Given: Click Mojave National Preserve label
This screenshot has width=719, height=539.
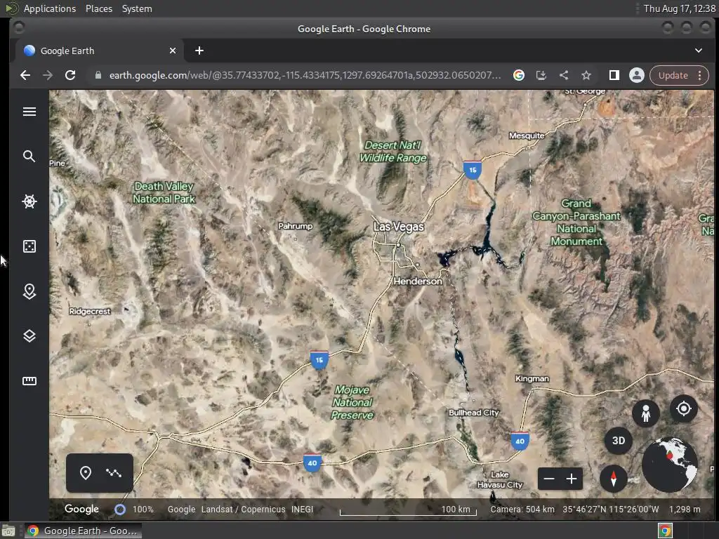Looking at the screenshot, I should 352,402.
